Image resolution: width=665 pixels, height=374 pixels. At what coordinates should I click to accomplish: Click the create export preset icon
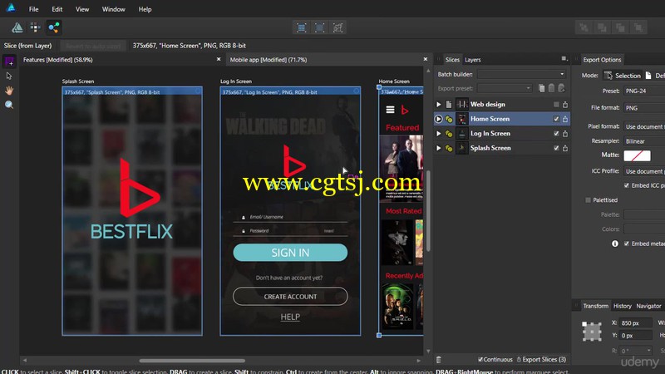pyautogui.click(x=562, y=88)
